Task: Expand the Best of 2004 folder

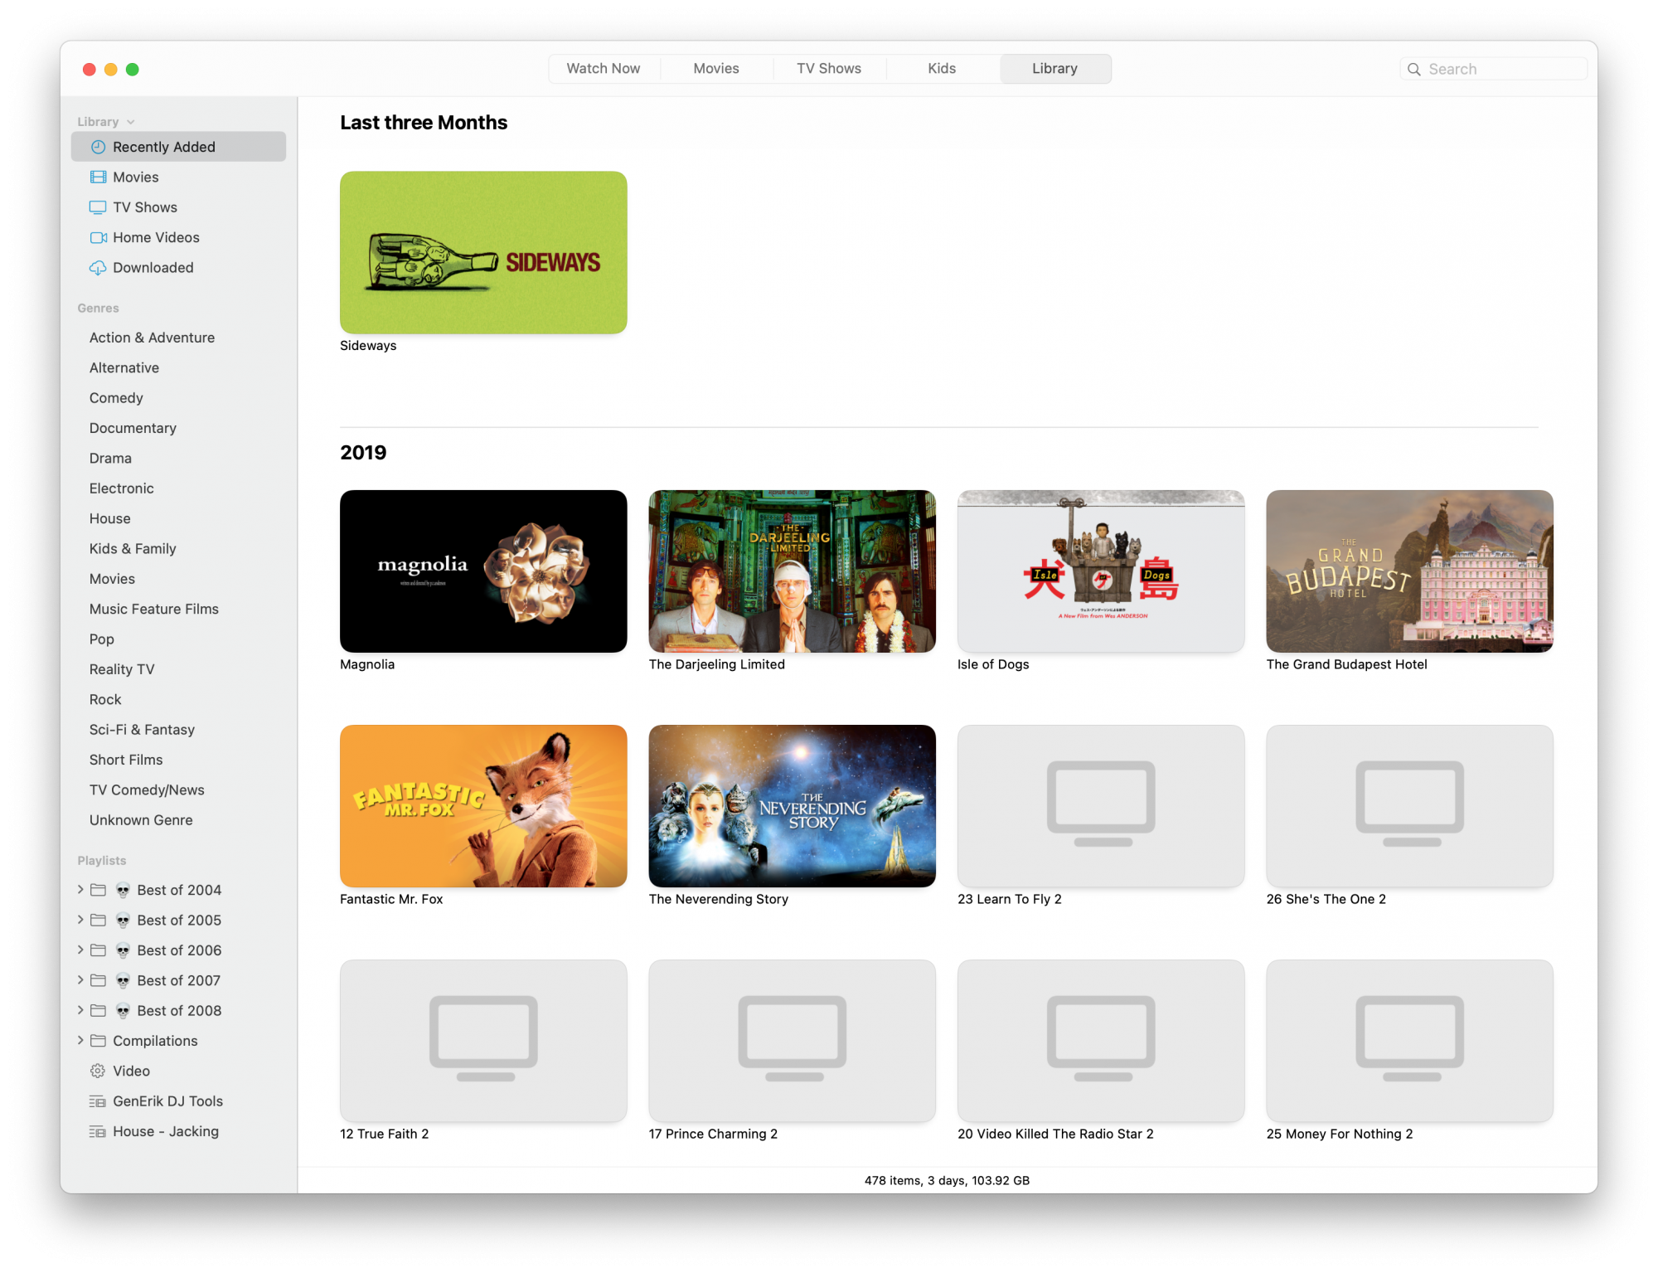Action: tap(80, 889)
